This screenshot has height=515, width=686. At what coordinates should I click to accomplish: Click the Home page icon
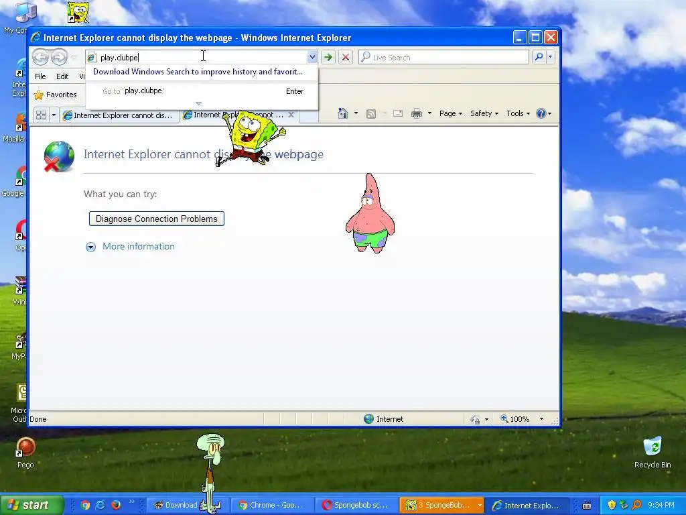[343, 113]
